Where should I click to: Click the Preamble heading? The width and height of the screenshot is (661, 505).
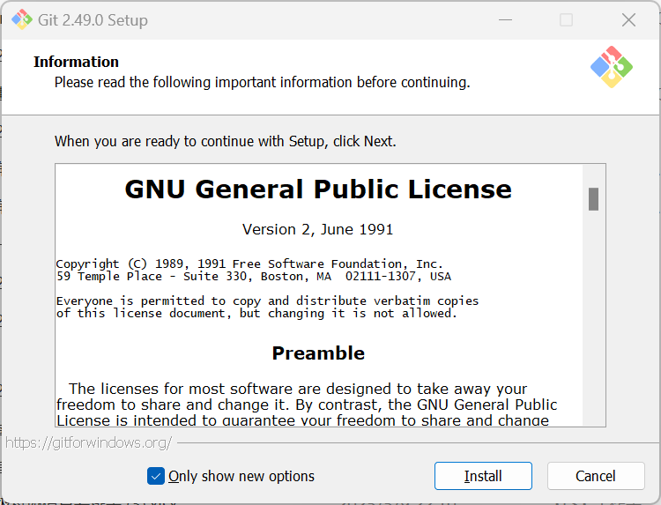tap(318, 353)
